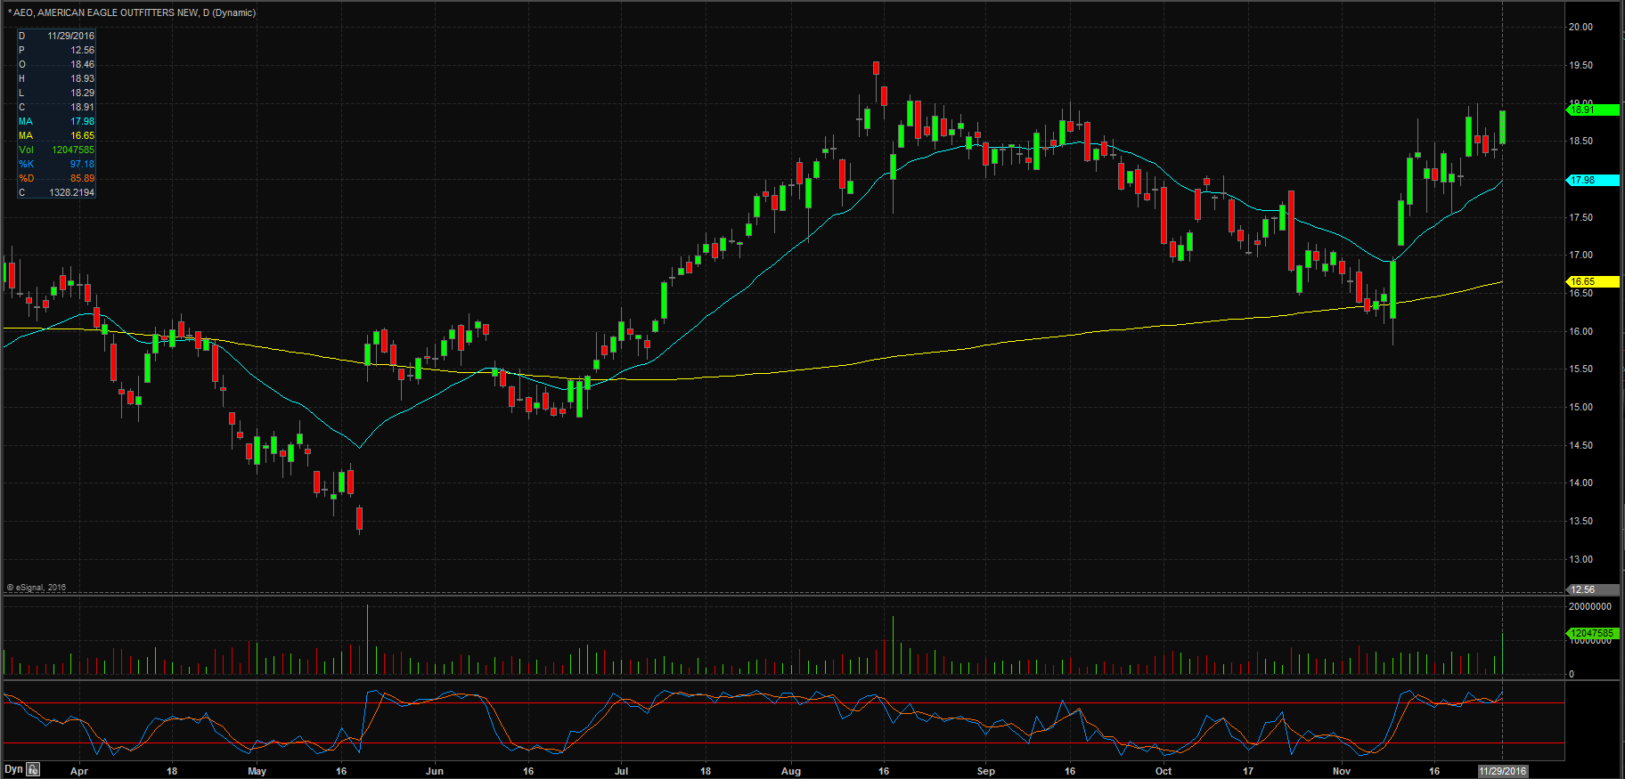Image resolution: width=1625 pixels, height=779 pixels.
Task: Click the open price 18.46 in data window
Action: pyautogui.click(x=82, y=64)
